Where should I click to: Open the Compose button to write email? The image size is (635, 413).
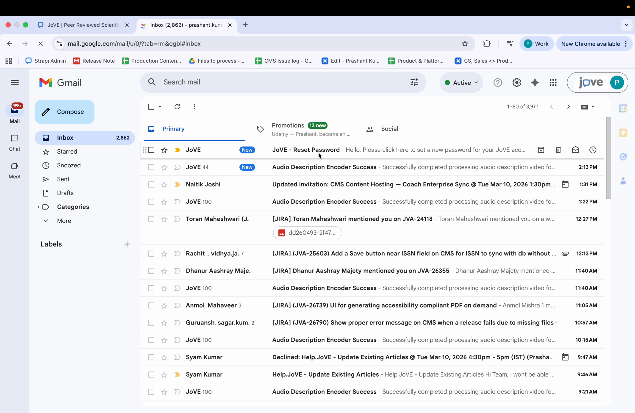click(64, 112)
